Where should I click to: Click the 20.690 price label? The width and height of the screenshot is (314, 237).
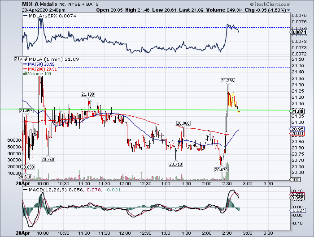coord(28,167)
